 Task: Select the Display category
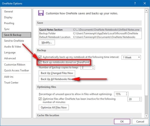coord(8,17)
